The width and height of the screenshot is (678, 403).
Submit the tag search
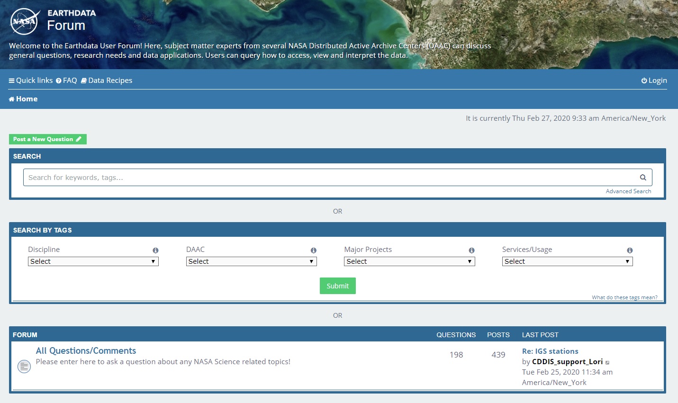(x=337, y=286)
